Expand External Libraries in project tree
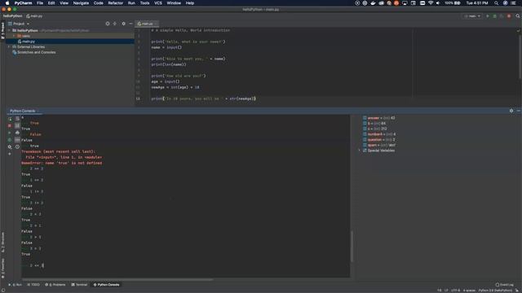 [9, 47]
